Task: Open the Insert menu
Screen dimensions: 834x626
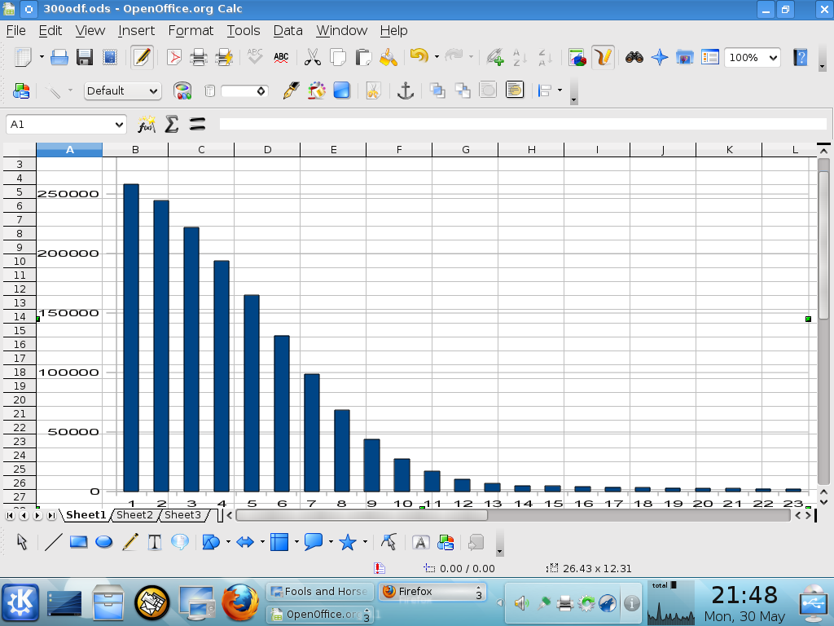Action: point(136,31)
